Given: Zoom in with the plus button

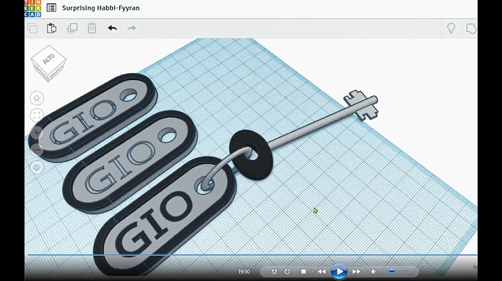Looking at the screenshot, I should [x=37, y=133].
